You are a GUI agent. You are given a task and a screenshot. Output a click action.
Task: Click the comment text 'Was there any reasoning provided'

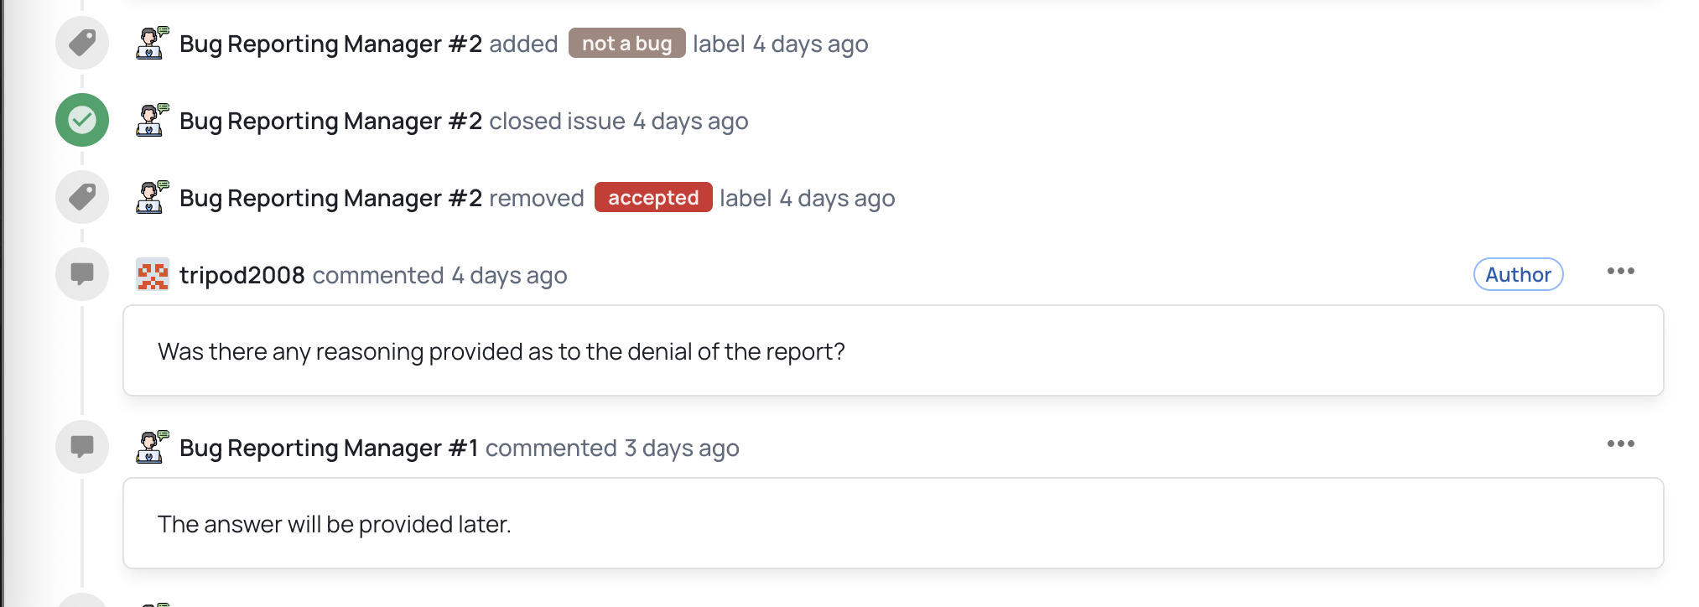point(501,351)
